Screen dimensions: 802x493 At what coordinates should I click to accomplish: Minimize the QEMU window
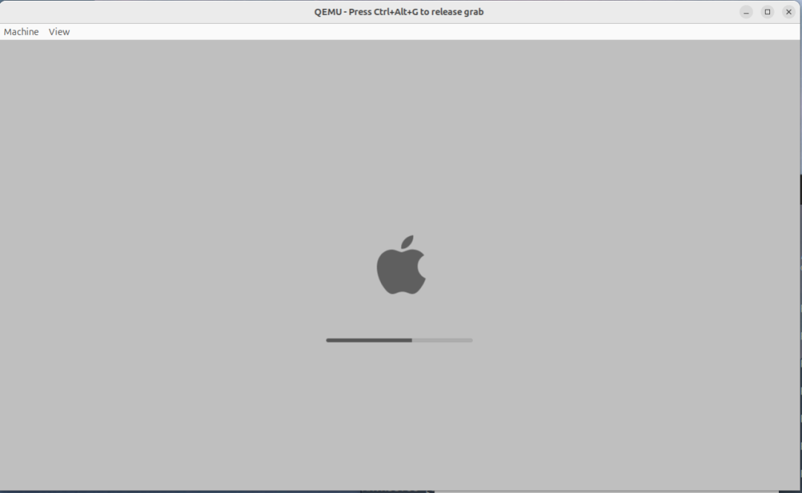746,12
